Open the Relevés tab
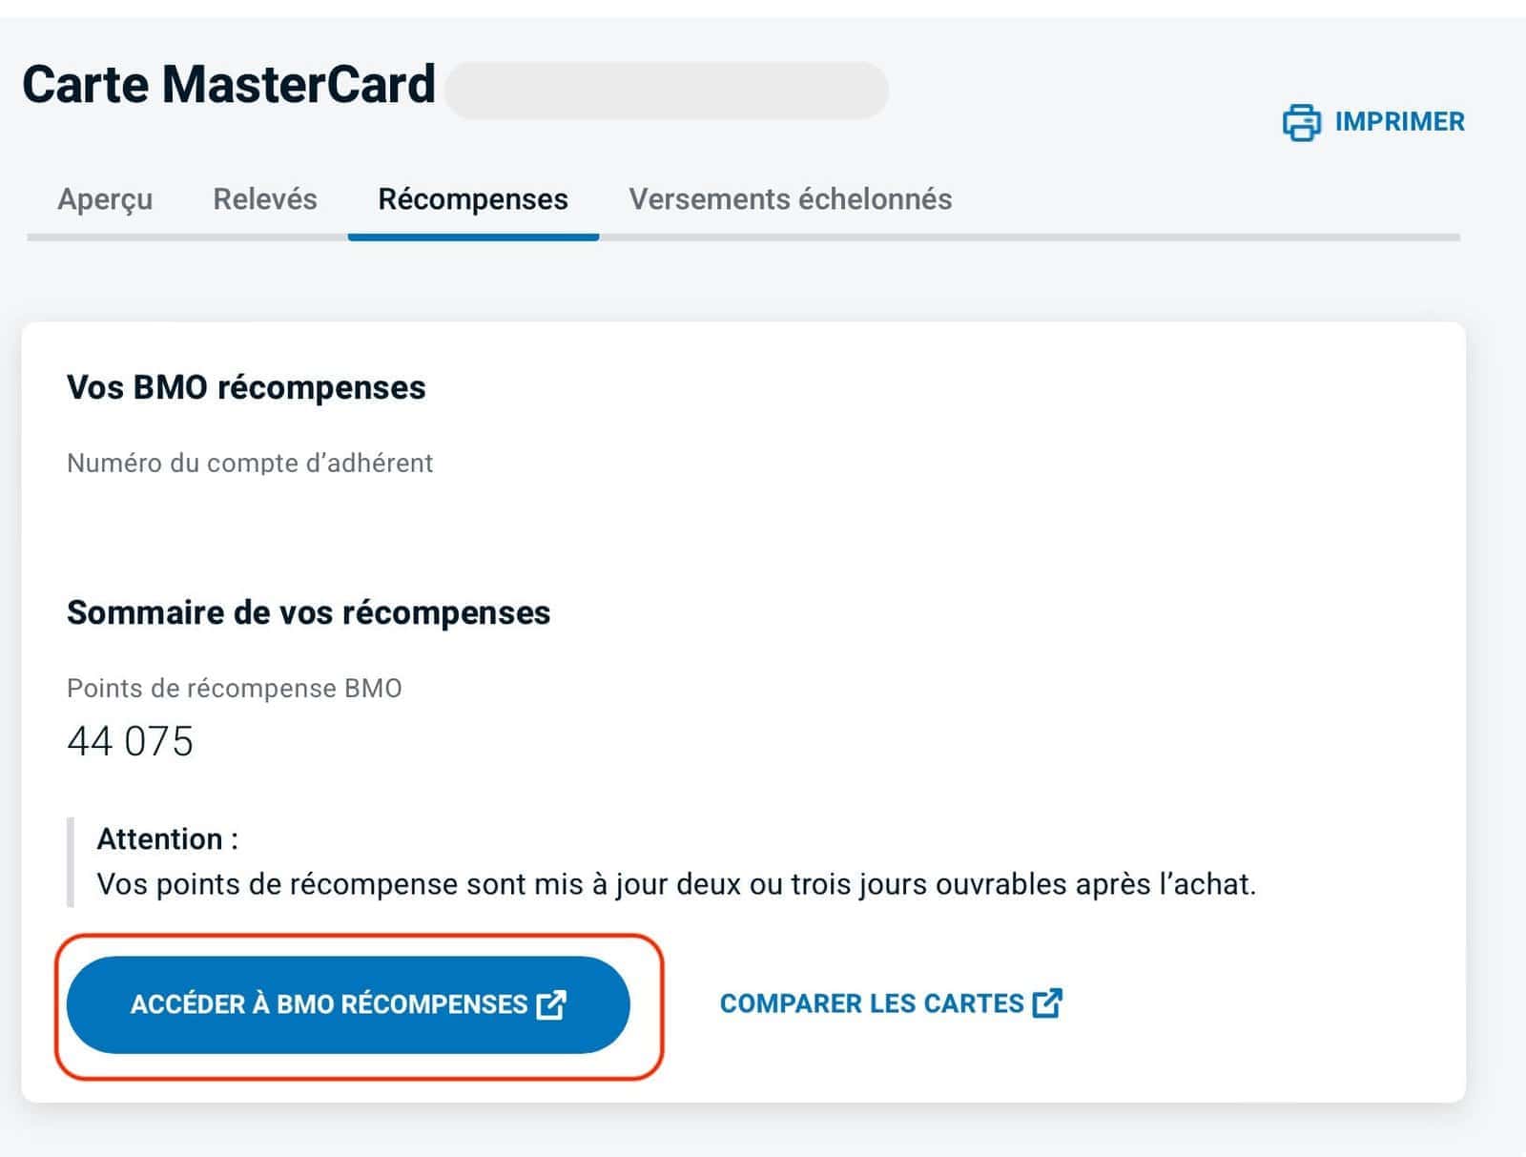1526x1157 pixels. point(265,199)
